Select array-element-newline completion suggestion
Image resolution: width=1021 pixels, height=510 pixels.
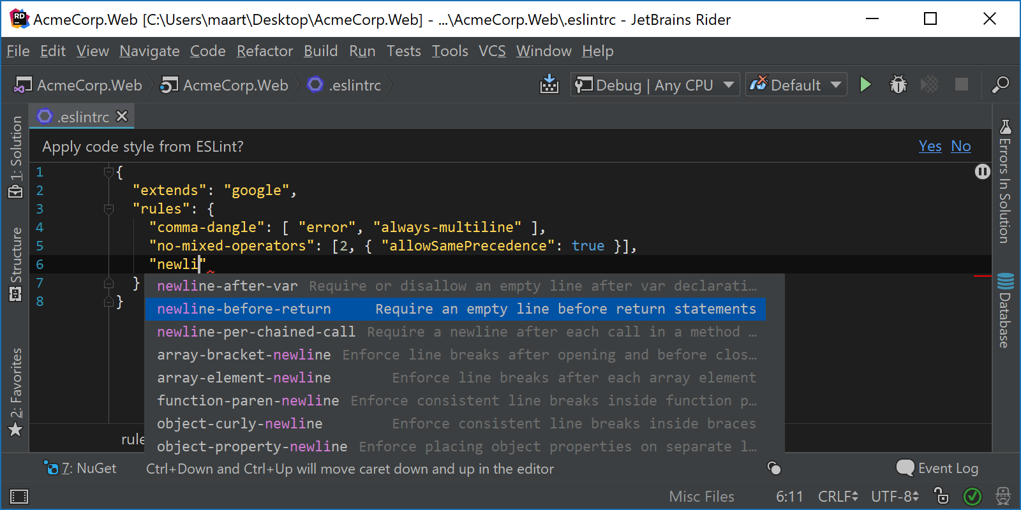455,377
